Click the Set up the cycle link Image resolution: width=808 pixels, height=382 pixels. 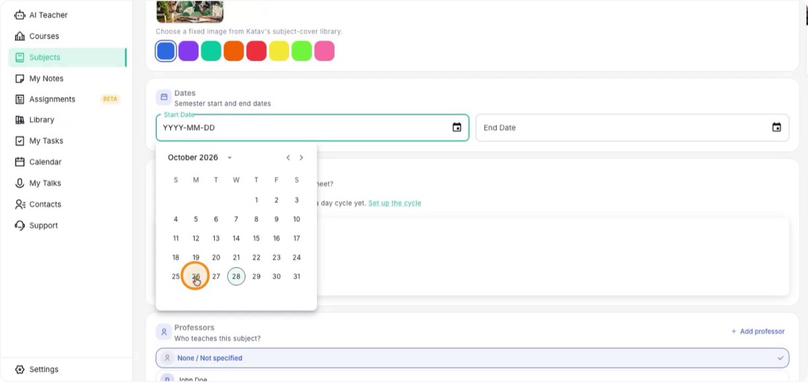coord(395,203)
